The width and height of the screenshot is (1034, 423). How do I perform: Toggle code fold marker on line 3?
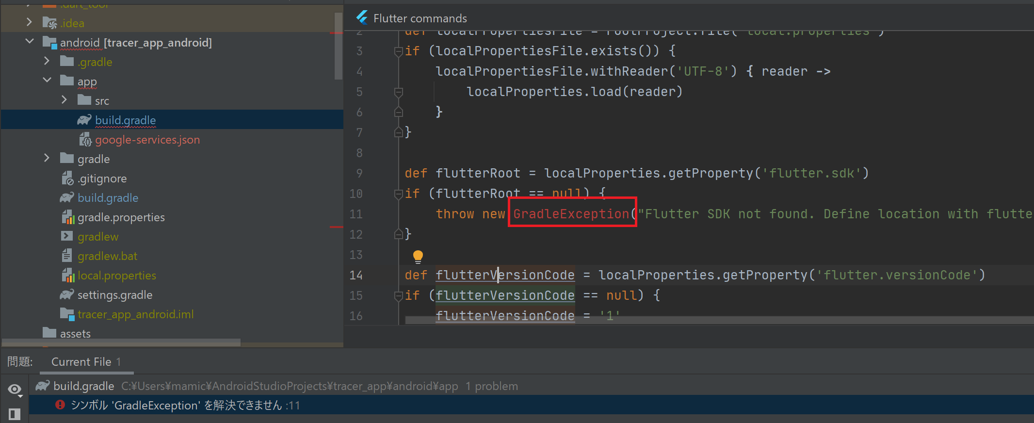click(x=398, y=51)
